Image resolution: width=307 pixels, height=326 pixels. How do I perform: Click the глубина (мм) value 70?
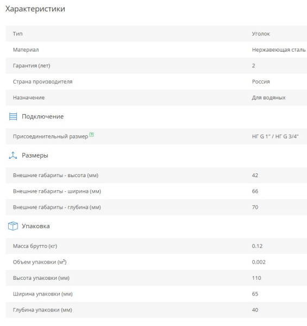(255, 208)
